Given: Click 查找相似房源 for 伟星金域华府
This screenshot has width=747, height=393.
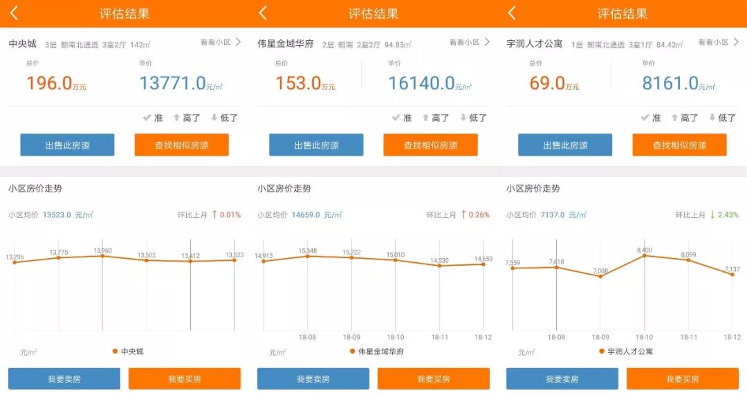Looking at the screenshot, I should coord(431,145).
